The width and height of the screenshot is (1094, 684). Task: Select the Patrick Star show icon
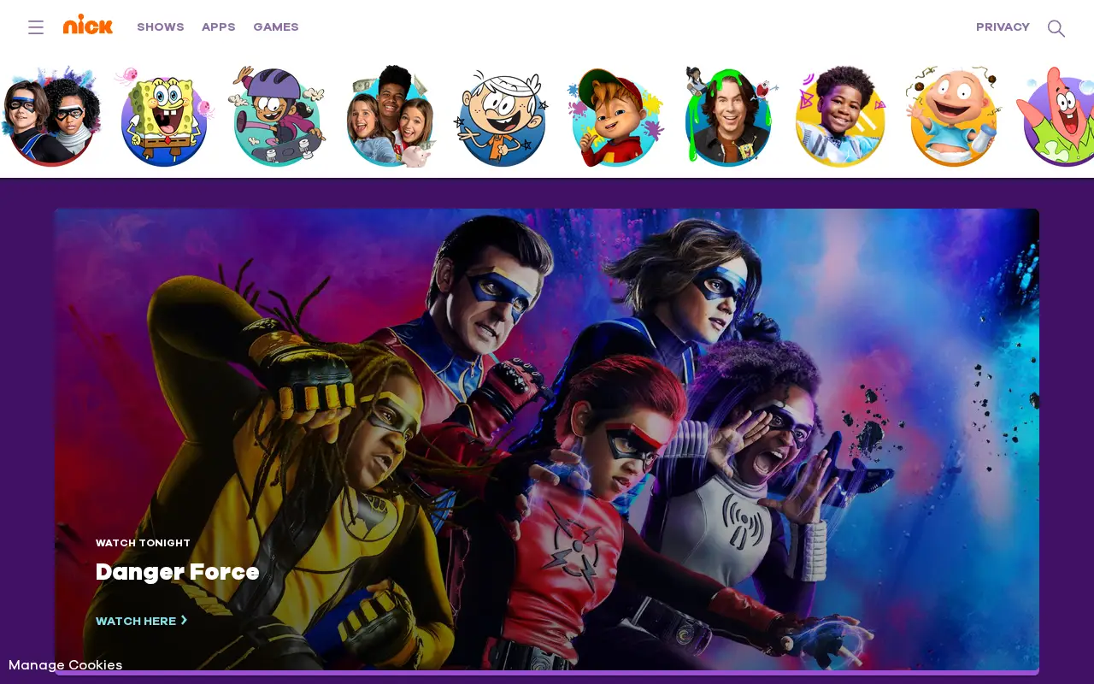coord(1056,116)
